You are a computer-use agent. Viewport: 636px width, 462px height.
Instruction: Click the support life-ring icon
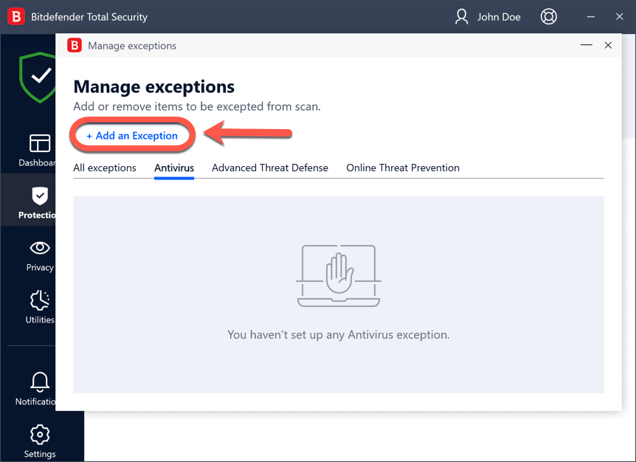[x=548, y=16]
